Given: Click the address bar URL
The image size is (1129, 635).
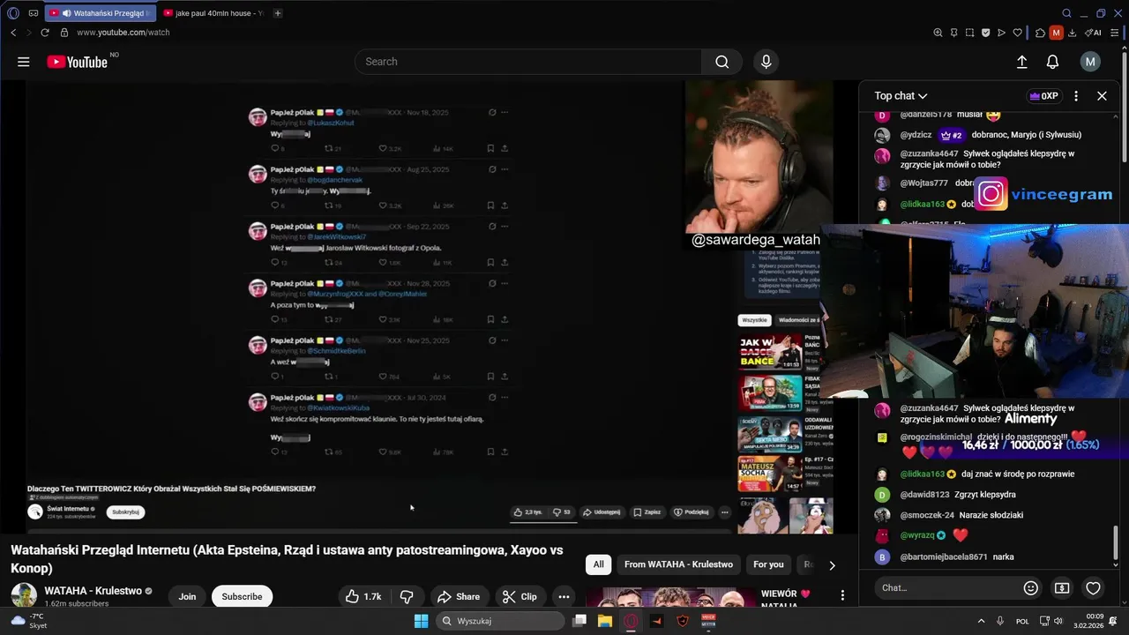Looking at the screenshot, I should (x=123, y=33).
